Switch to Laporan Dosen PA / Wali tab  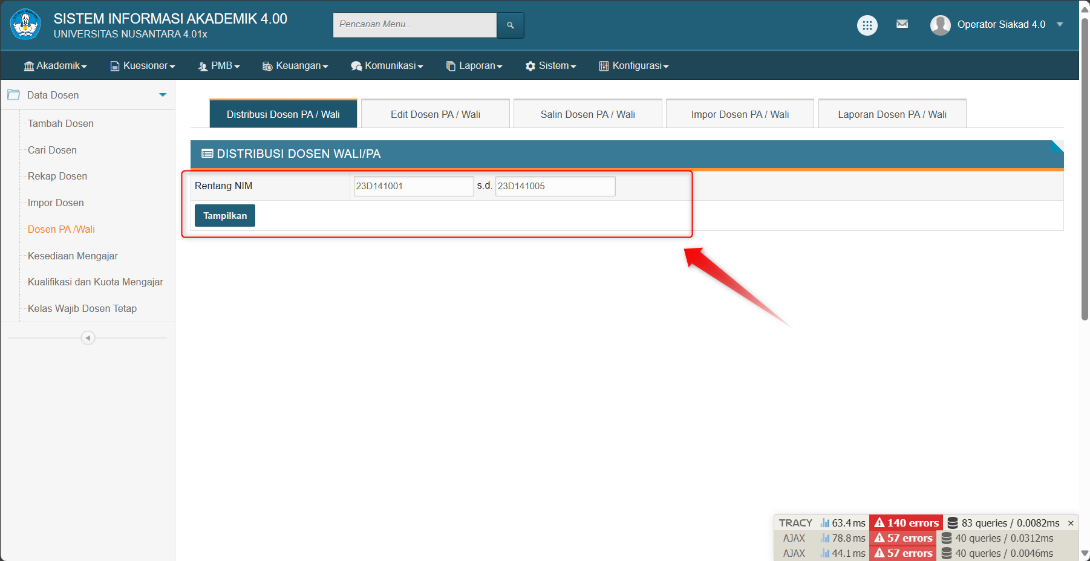tap(892, 114)
